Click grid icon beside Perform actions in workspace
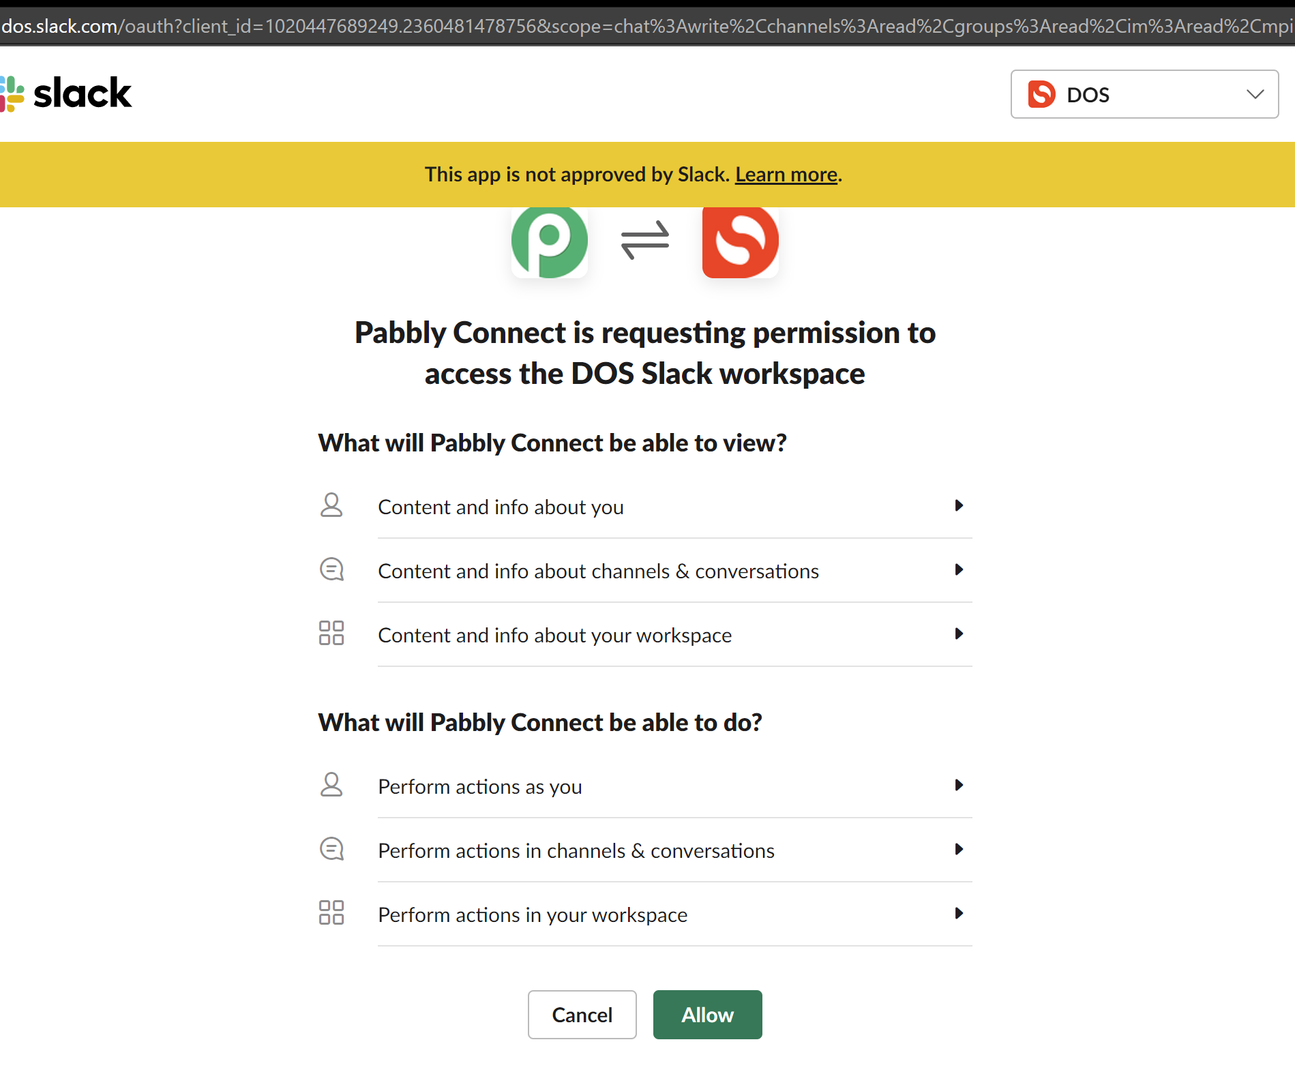This screenshot has height=1072, width=1295. (x=331, y=912)
